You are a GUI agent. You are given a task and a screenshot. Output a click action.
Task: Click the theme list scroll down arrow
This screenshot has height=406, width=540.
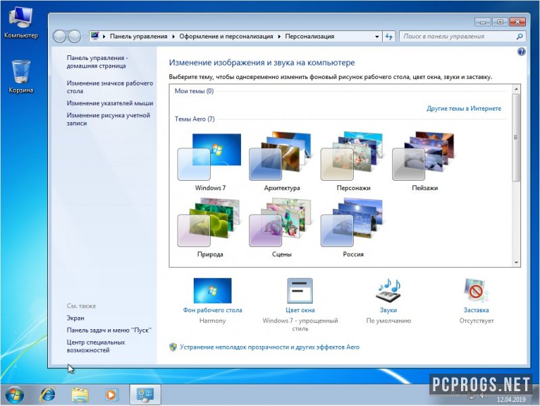pyautogui.click(x=516, y=262)
